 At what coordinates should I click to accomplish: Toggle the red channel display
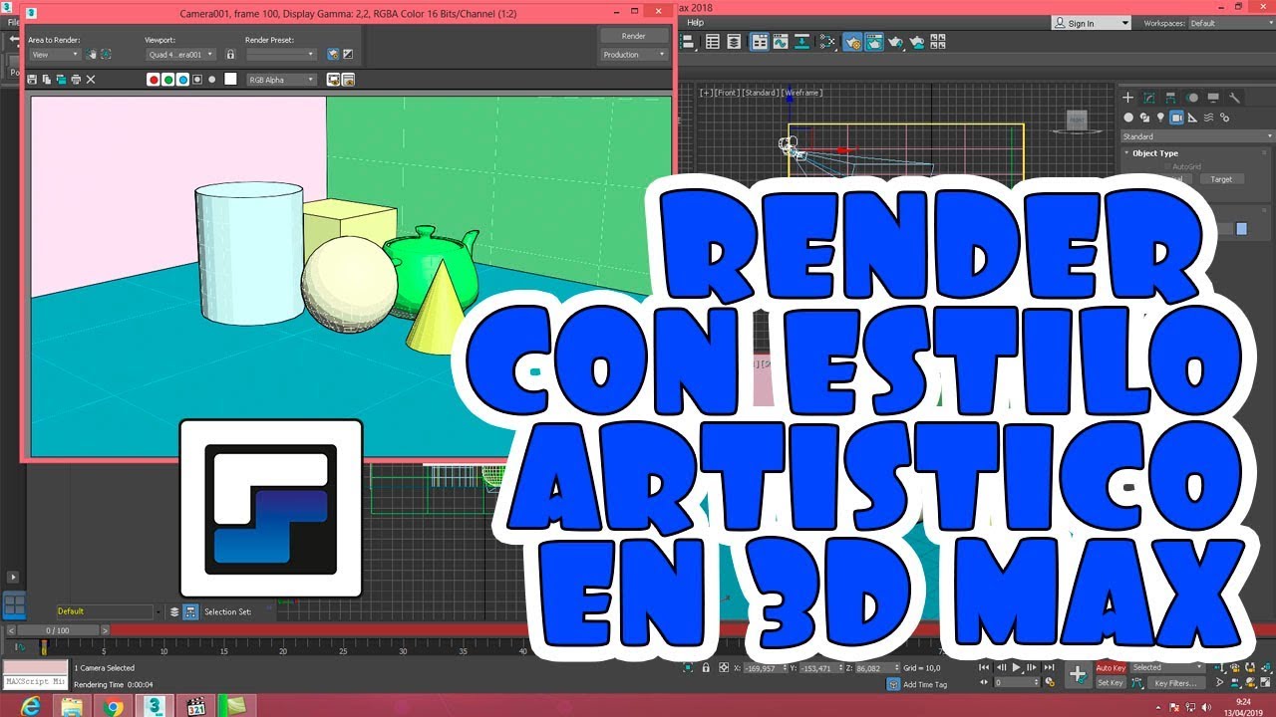click(x=154, y=80)
